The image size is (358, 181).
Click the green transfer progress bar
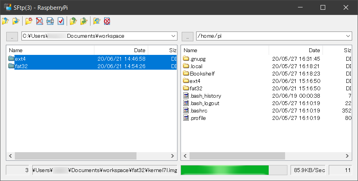(x=234, y=170)
